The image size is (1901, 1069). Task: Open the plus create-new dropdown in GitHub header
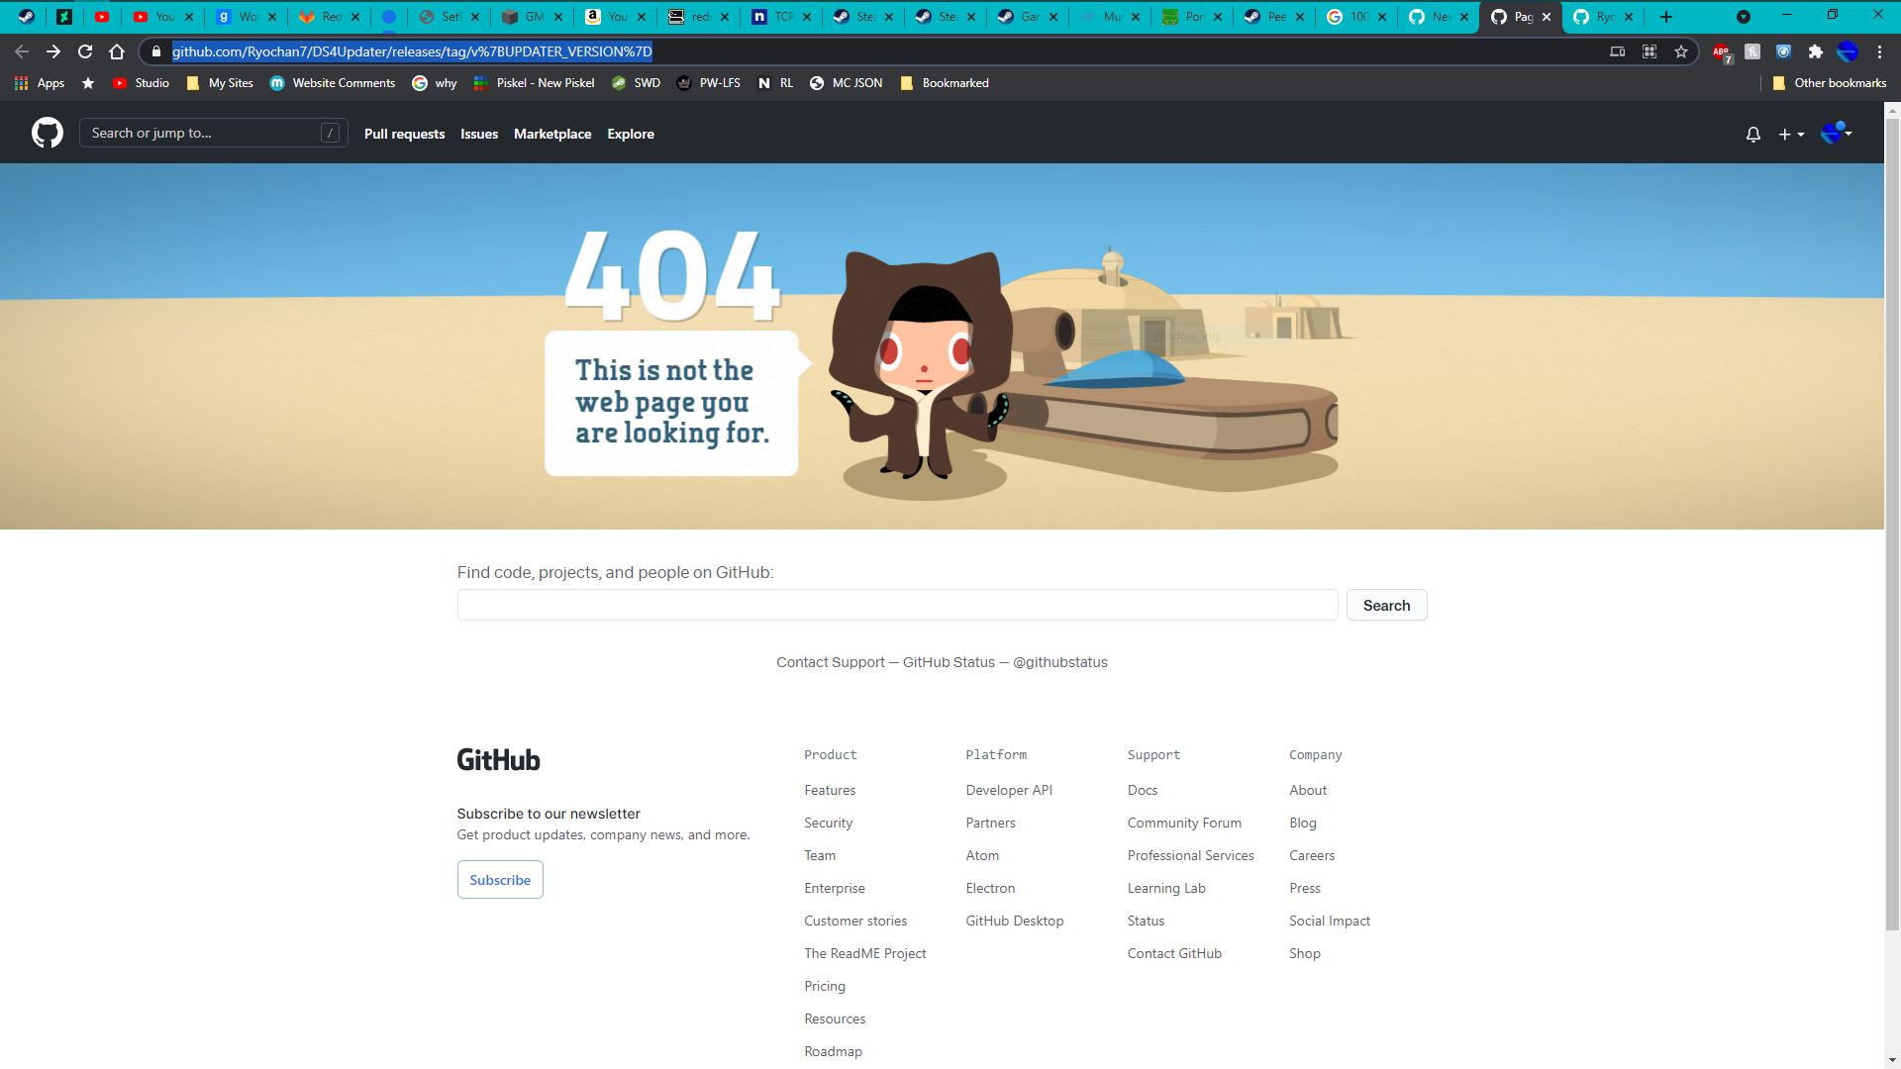pyautogui.click(x=1792, y=134)
